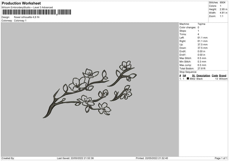Select the Wilcom EmbroideryStudio Level 3 Advanced subtitle
This screenshot has height=161, width=229.
click(27, 8)
